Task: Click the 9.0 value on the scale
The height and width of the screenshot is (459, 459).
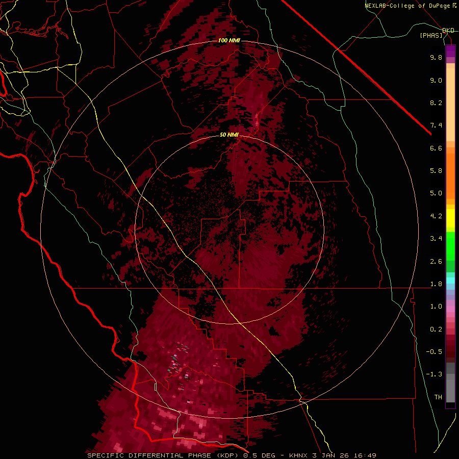Action: 436,80
